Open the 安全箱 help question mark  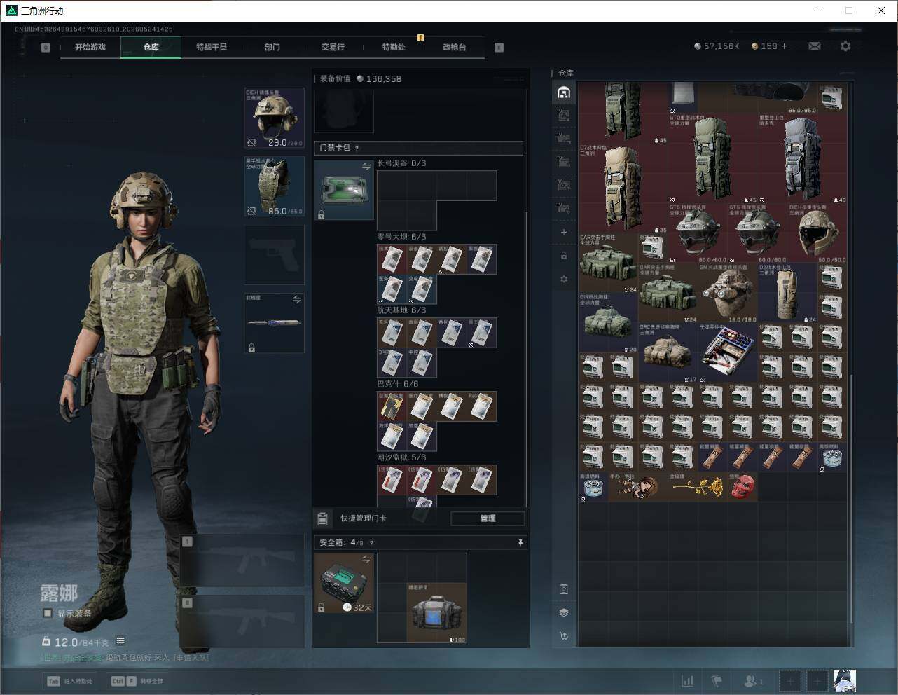(x=371, y=542)
